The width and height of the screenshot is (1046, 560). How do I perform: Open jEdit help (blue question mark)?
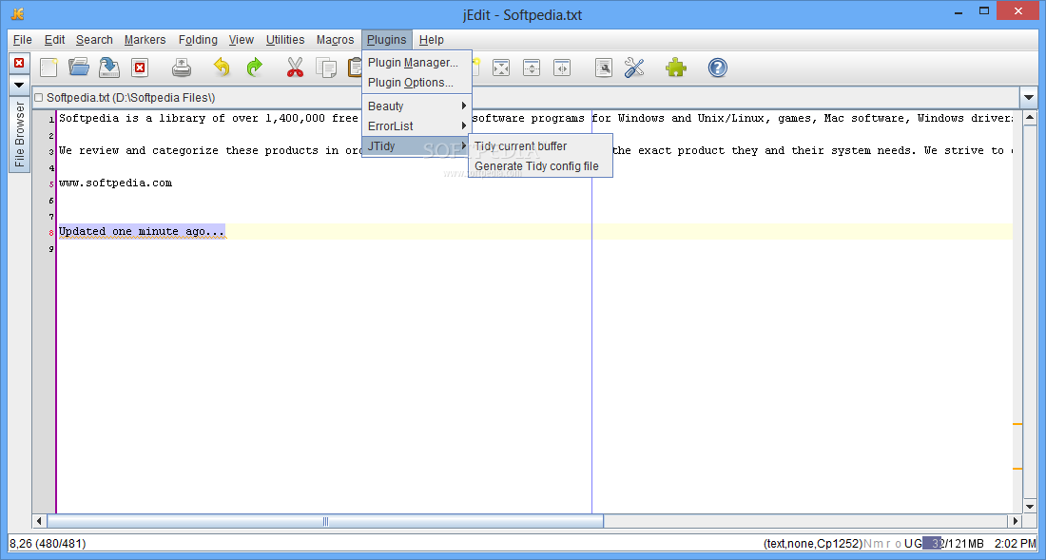pyautogui.click(x=718, y=68)
